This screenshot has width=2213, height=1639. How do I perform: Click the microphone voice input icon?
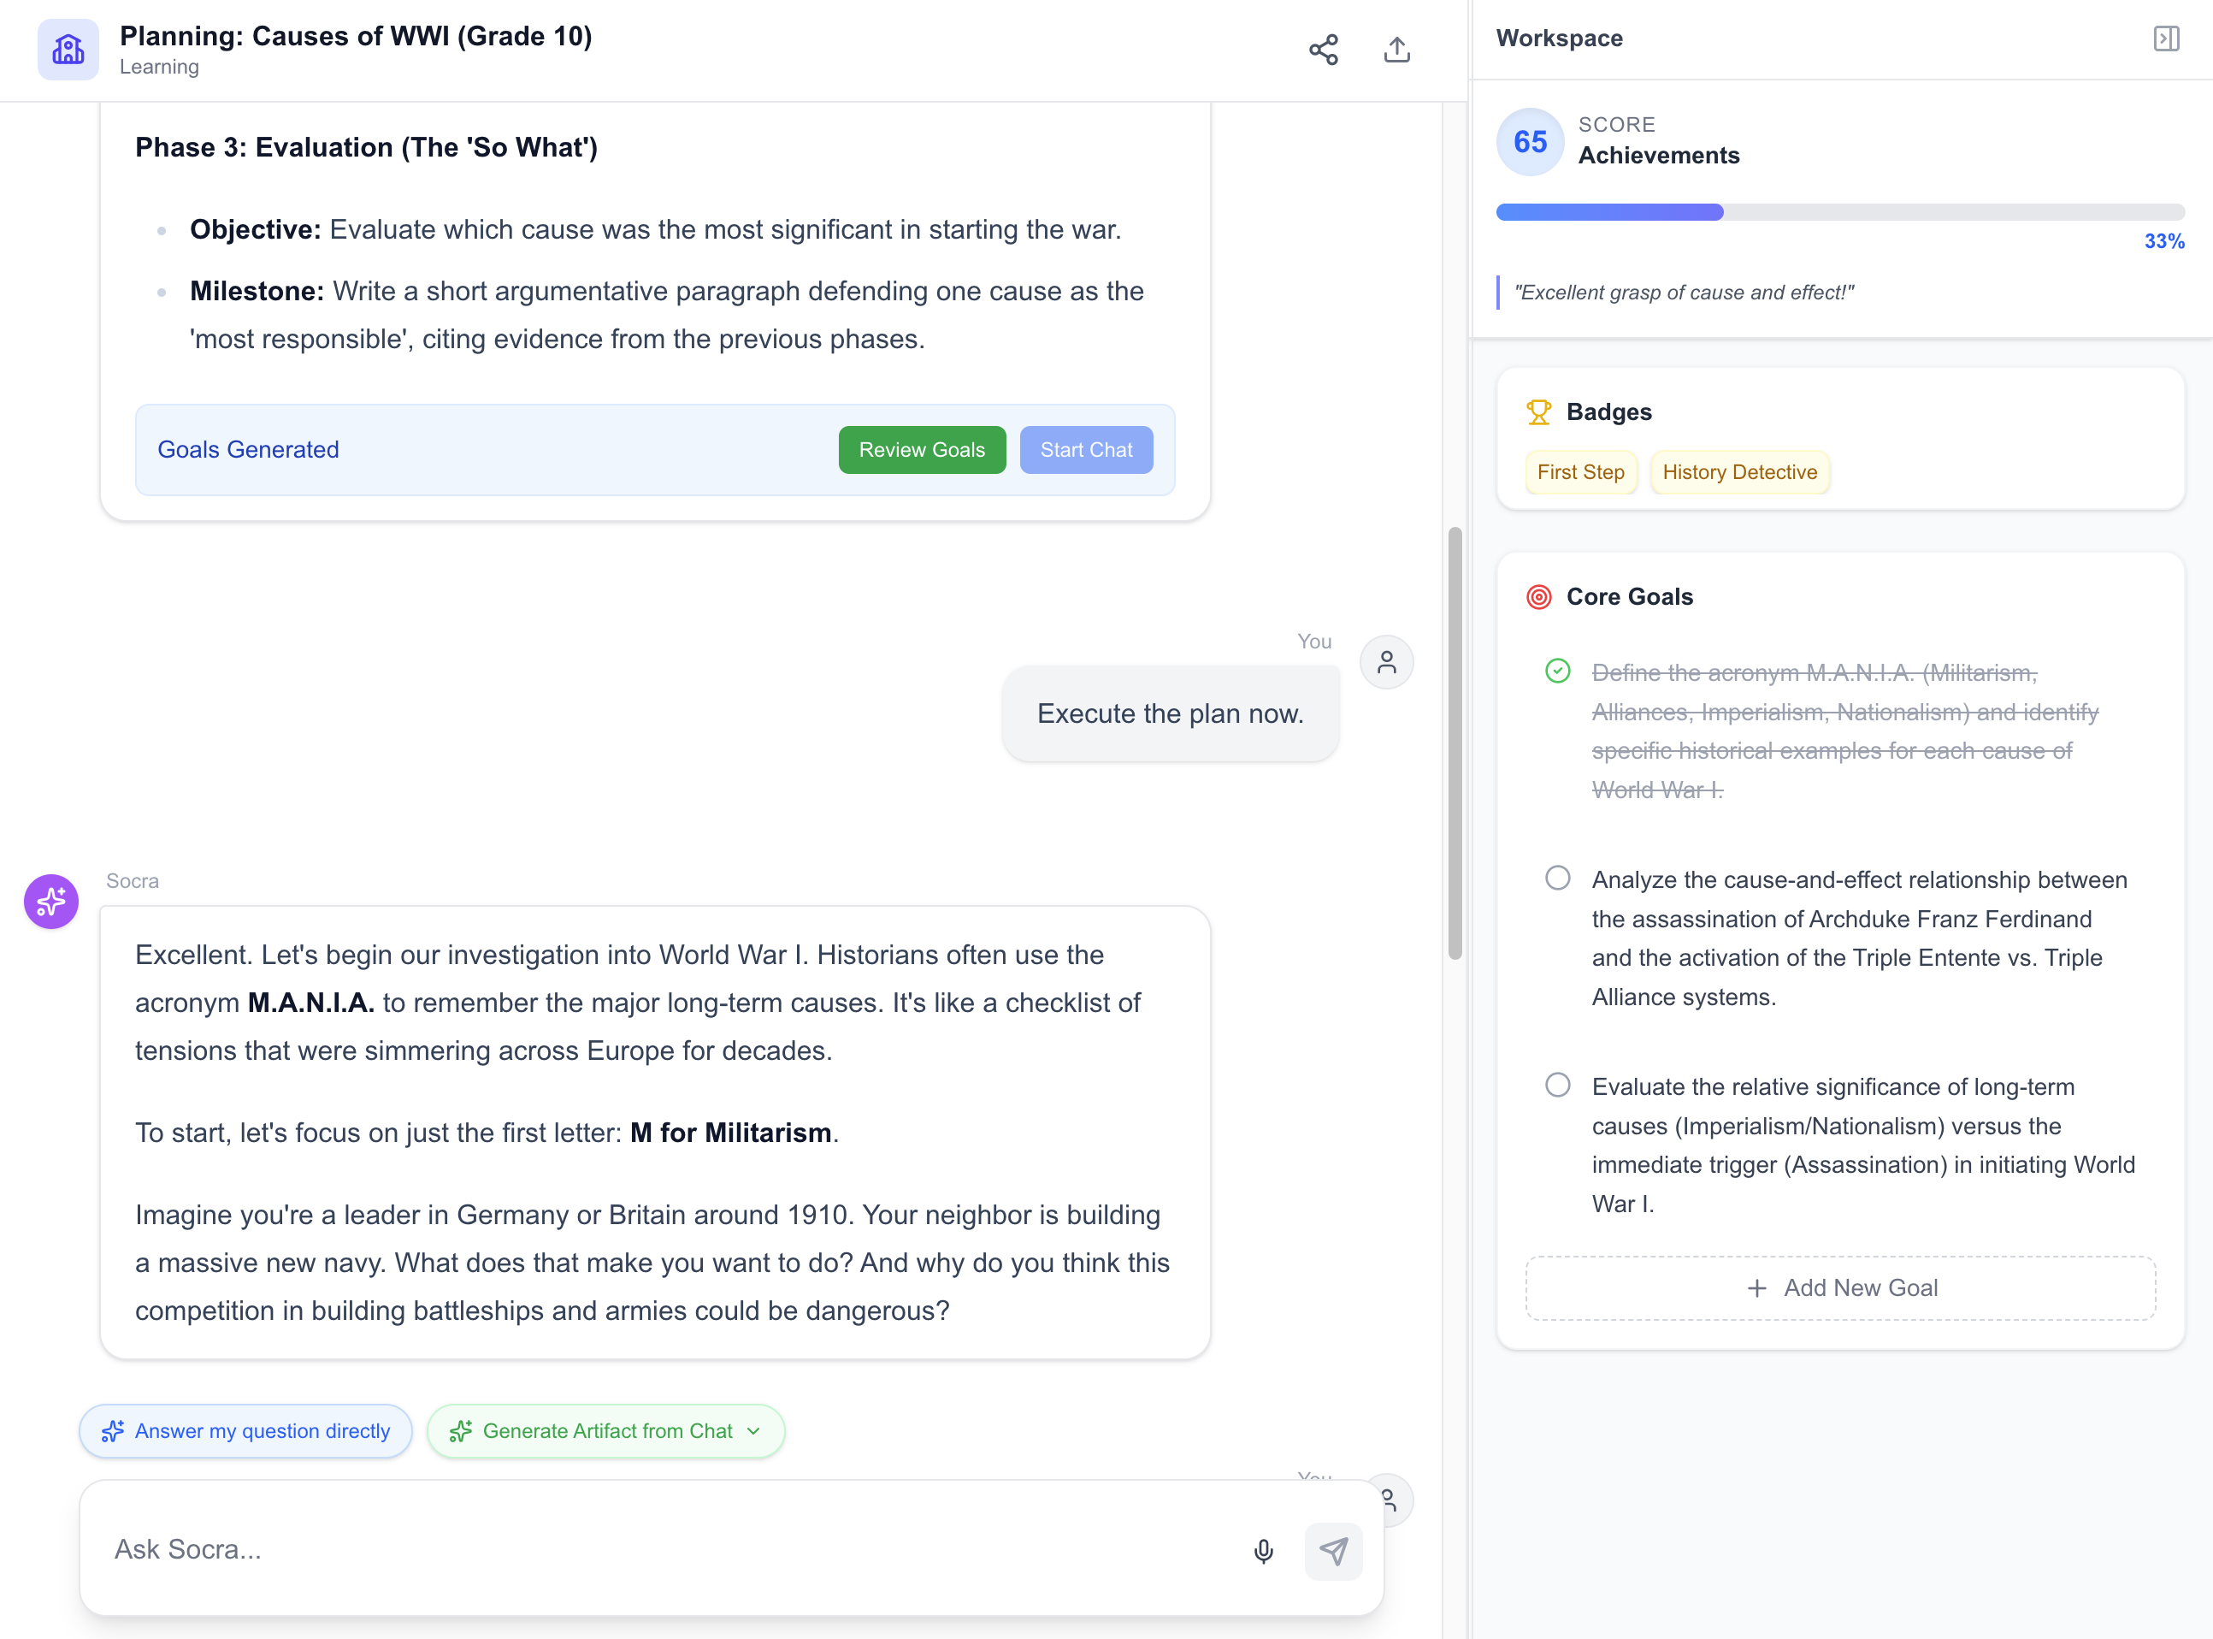pyautogui.click(x=1262, y=1551)
